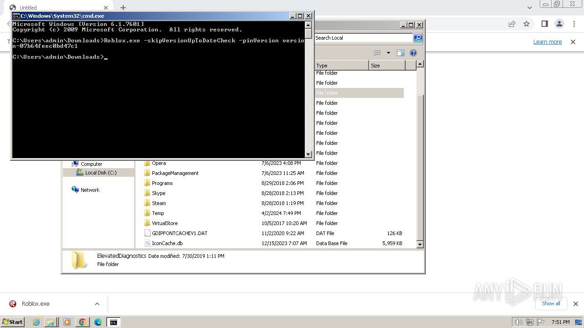
Task: Click the 5,959 KB size cell
Action: point(392,243)
